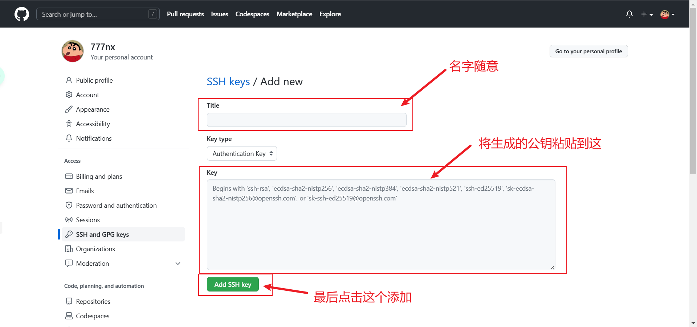This screenshot has height=327, width=697.
Task: Click the Moderation report icon
Action: (x=69, y=263)
